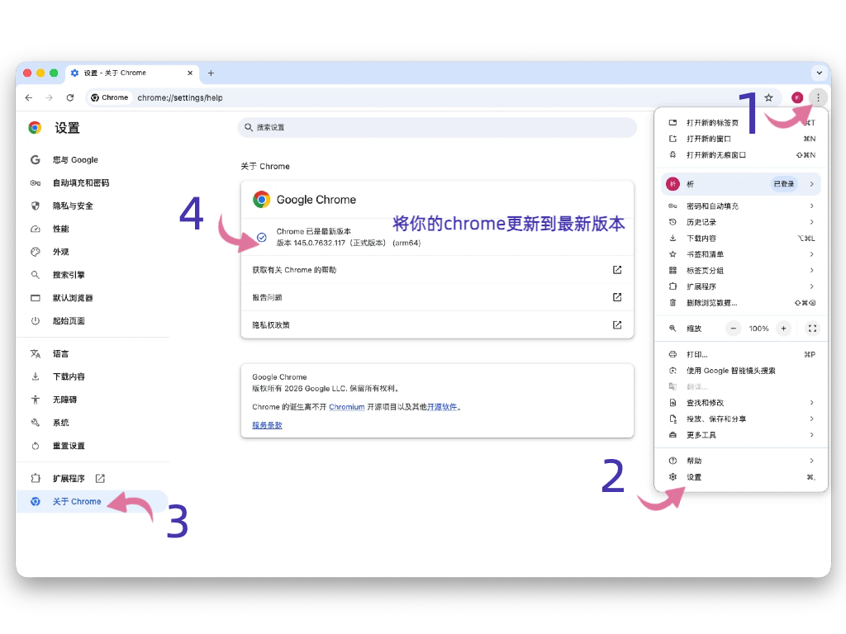Open 扩展程序 in the settings sidebar
Image resolution: width=846 pixels, height=634 pixels.
[68, 478]
